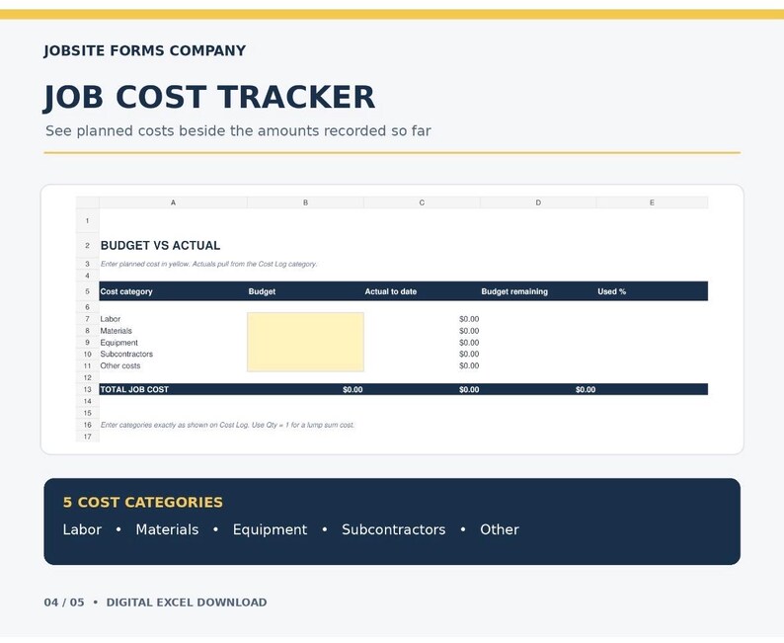The height and width of the screenshot is (643, 784).
Task: Click the 'Enter categories exactly' footnote
Action: pos(227,425)
